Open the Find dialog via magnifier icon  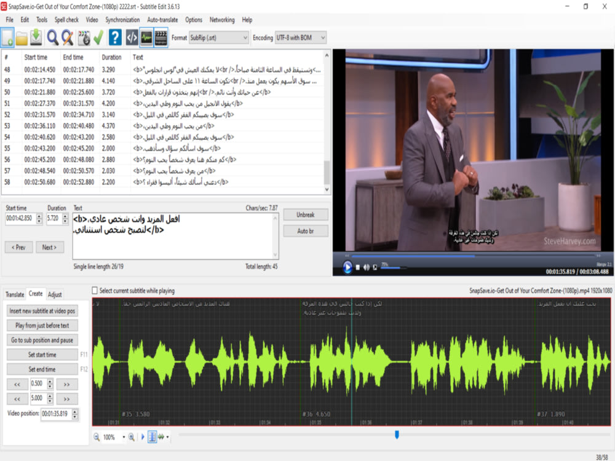point(52,37)
